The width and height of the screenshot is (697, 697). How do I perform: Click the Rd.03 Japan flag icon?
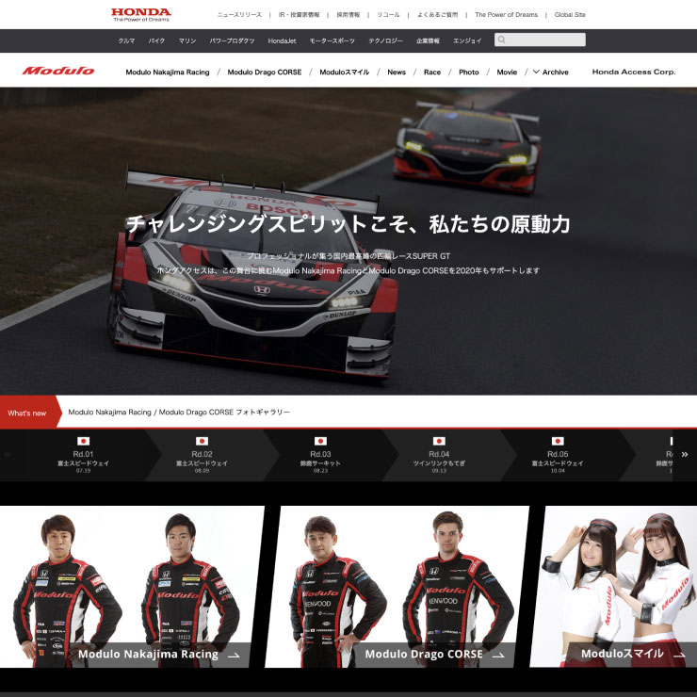(x=320, y=441)
